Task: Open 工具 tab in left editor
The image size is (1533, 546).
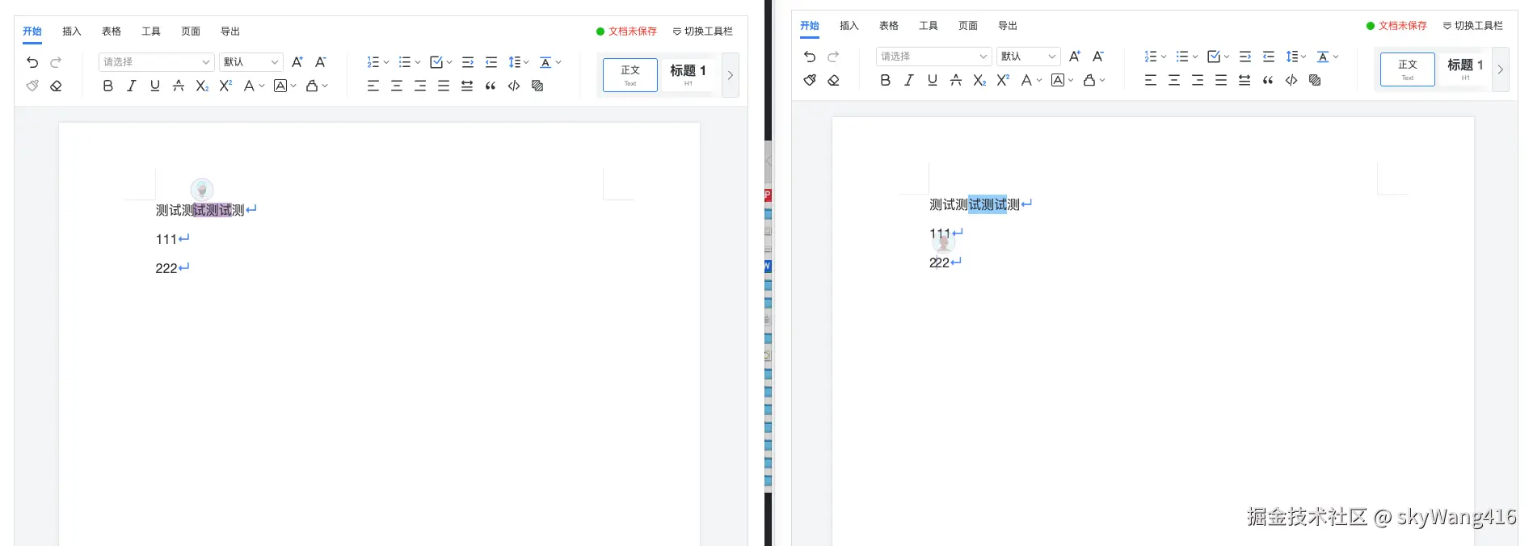Action: pyautogui.click(x=151, y=31)
